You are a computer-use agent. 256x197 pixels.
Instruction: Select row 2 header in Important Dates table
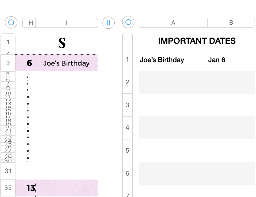(127, 82)
